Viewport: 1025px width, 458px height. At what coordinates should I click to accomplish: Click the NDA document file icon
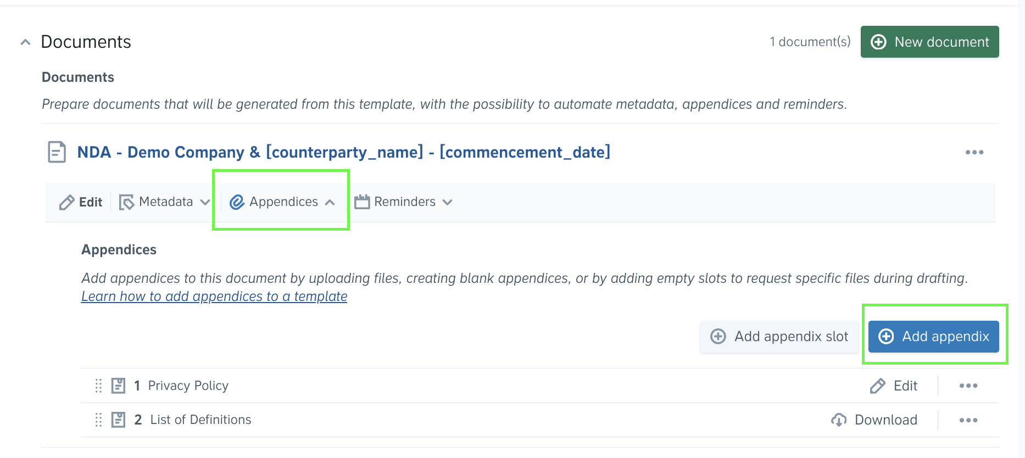pos(57,152)
